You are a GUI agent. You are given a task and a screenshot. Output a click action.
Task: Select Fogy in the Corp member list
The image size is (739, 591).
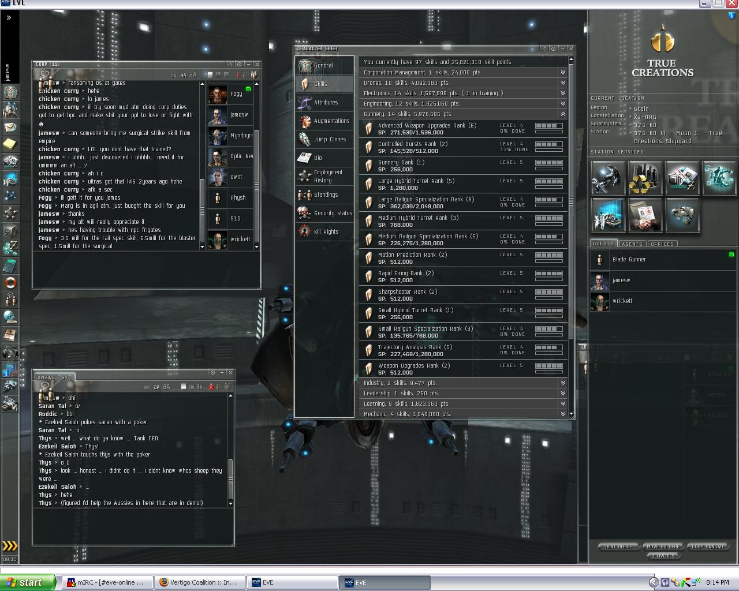click(x=230, y=93)
